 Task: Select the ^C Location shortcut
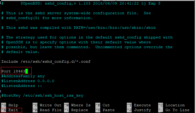pos(171,105)
